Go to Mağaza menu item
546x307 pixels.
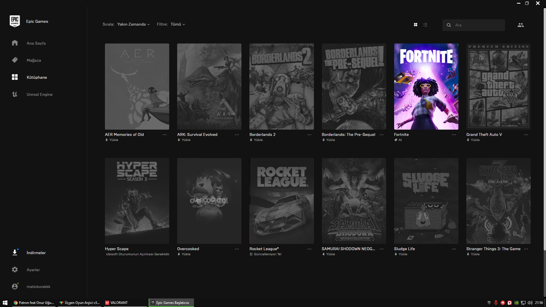34,60
